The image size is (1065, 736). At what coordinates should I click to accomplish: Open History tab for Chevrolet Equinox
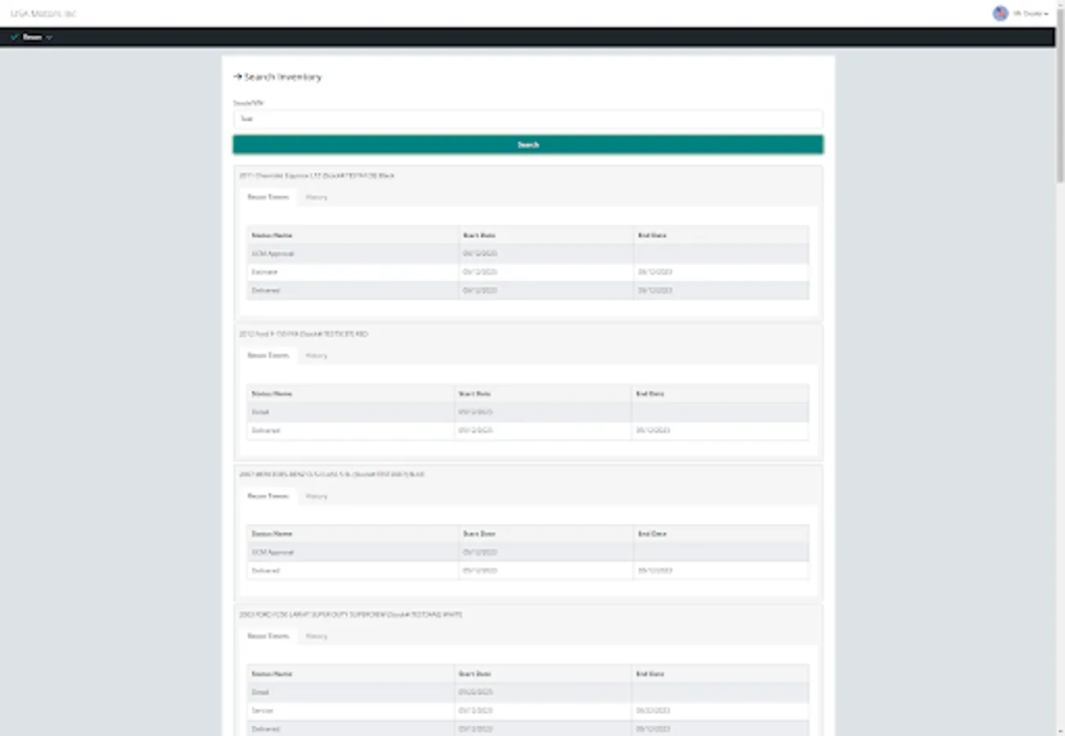tap(317, 197)
